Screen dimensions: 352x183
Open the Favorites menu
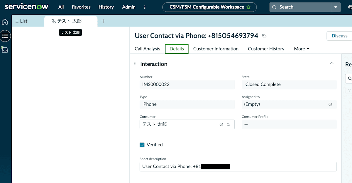click(81, 7)
